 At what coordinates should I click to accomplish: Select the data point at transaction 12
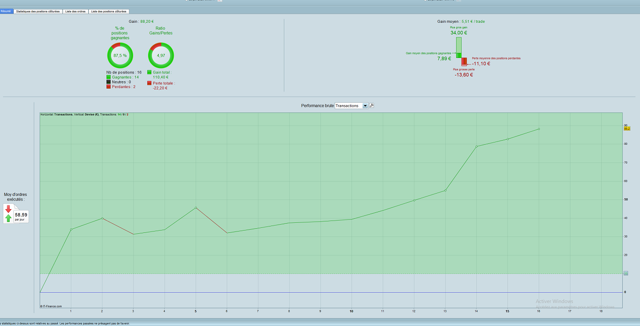pos(414,200)
